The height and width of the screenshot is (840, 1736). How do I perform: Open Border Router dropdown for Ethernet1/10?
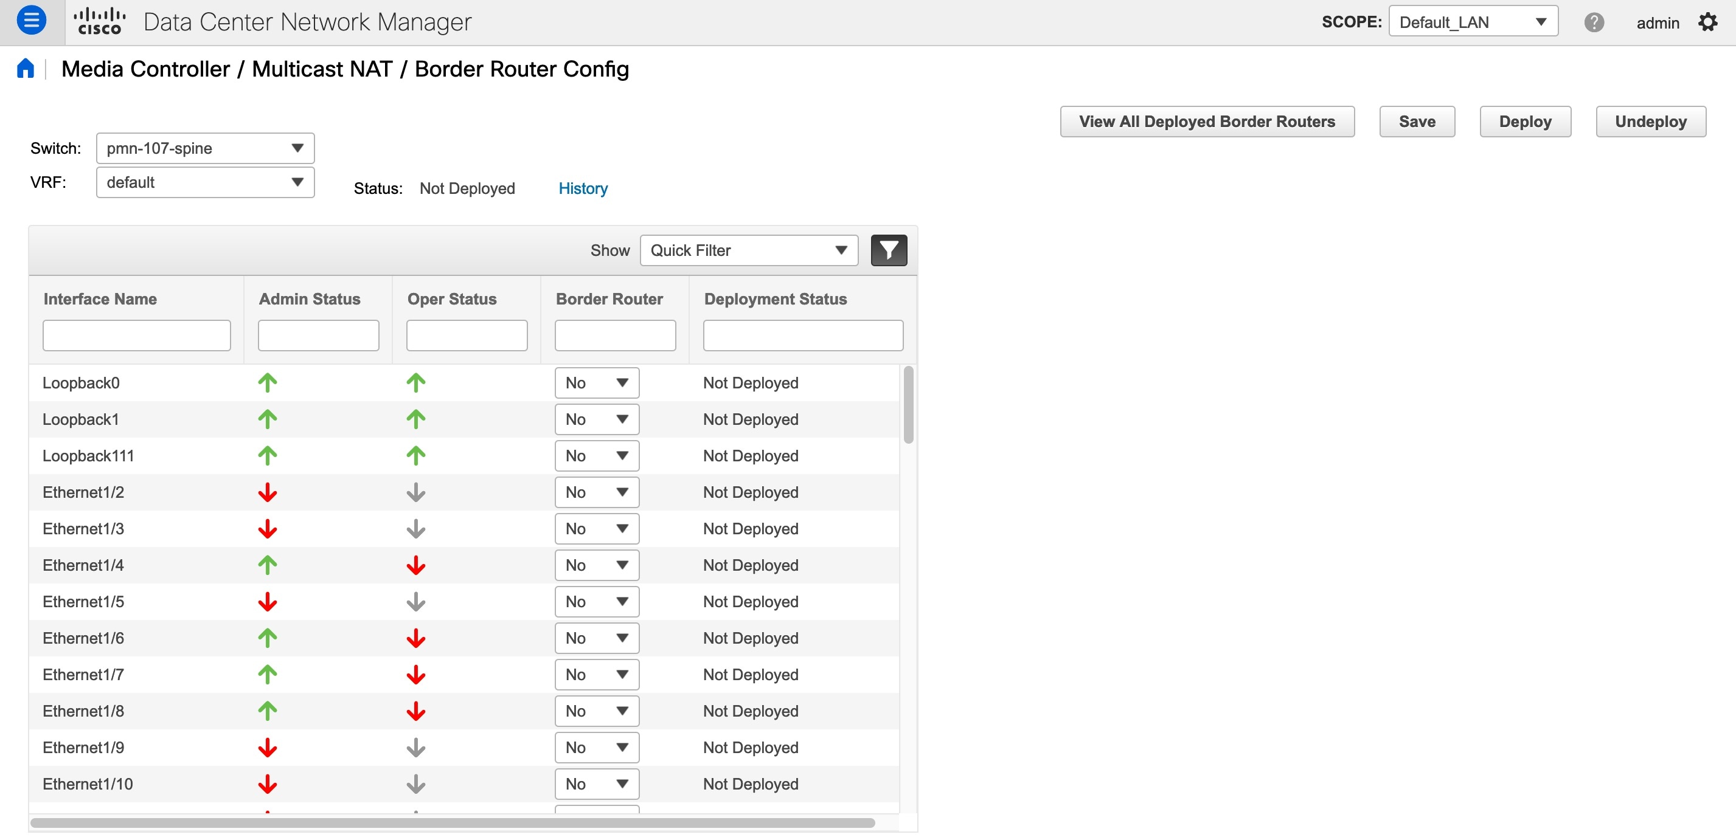(x=597, y=784)
